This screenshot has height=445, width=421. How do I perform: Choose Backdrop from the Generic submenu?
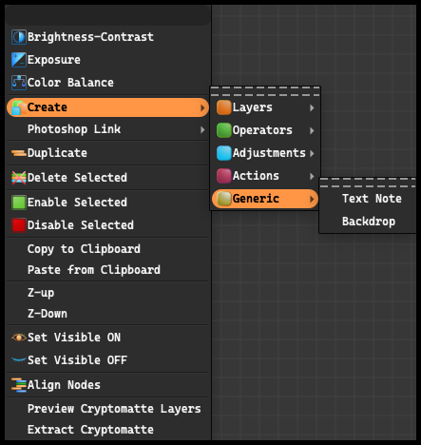coord(369,222)
